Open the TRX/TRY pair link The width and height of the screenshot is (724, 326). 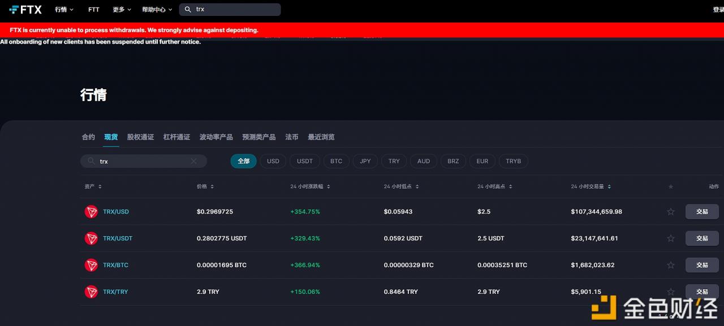pos(115,292)
